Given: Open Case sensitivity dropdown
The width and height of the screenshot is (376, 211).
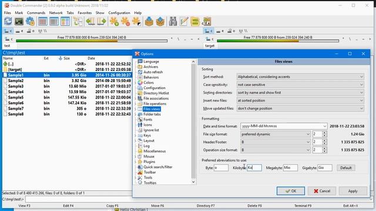Looking at the screenshot, I should 300,84.
